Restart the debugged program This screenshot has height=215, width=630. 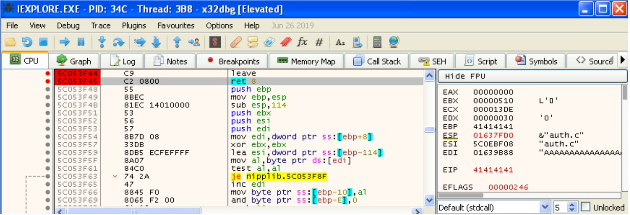[x=27, y=42]
